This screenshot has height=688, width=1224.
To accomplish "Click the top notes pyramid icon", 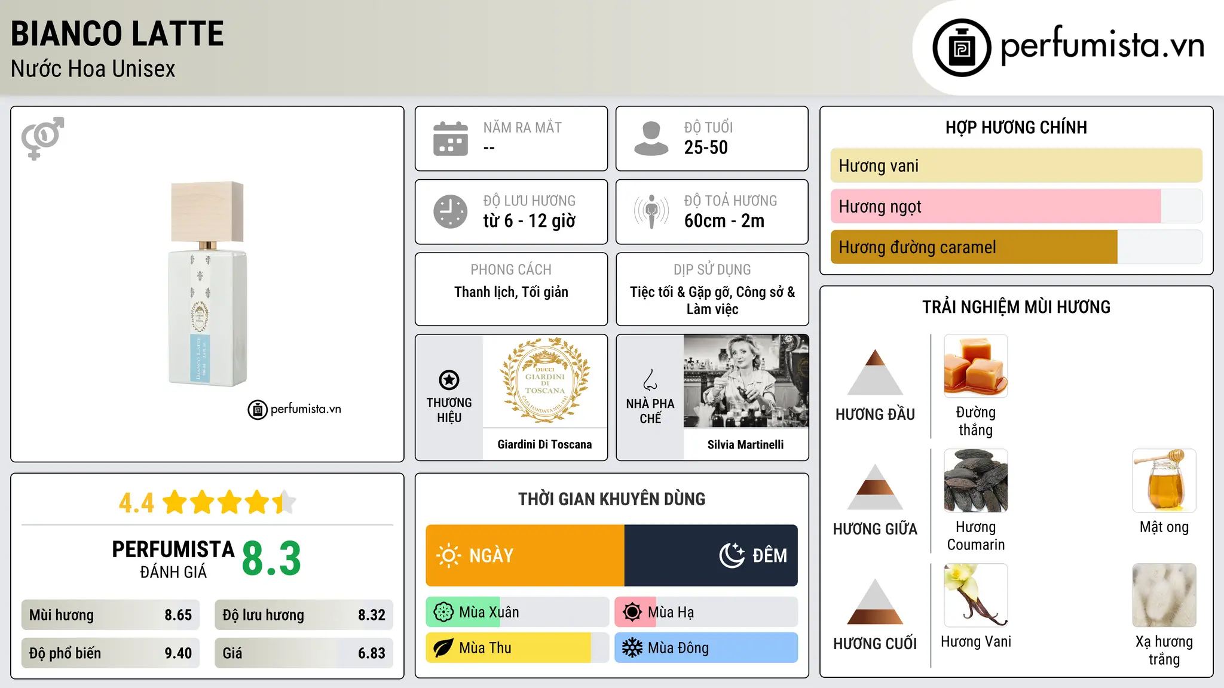I will point(875,371).
